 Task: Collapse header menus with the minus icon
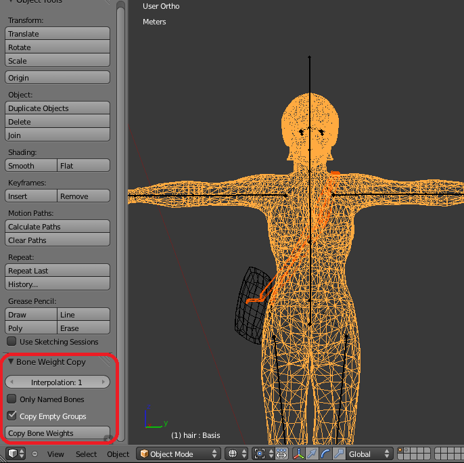click(x=34, y=454)
